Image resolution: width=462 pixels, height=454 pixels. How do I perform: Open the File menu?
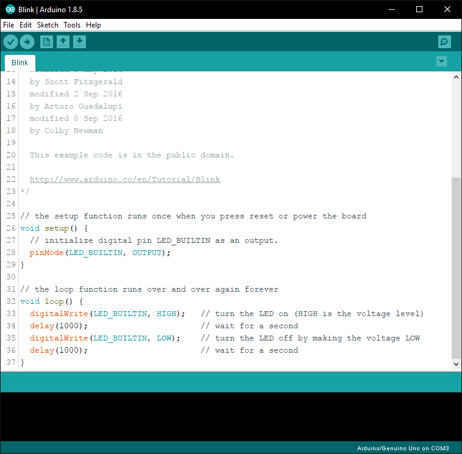[9, 25]
